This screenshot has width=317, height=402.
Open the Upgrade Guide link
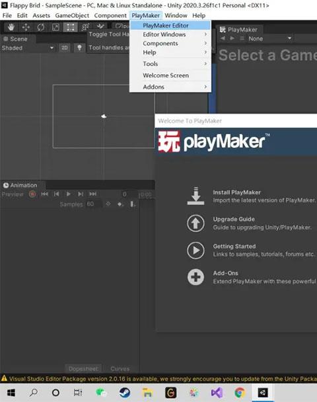(234, 220)
